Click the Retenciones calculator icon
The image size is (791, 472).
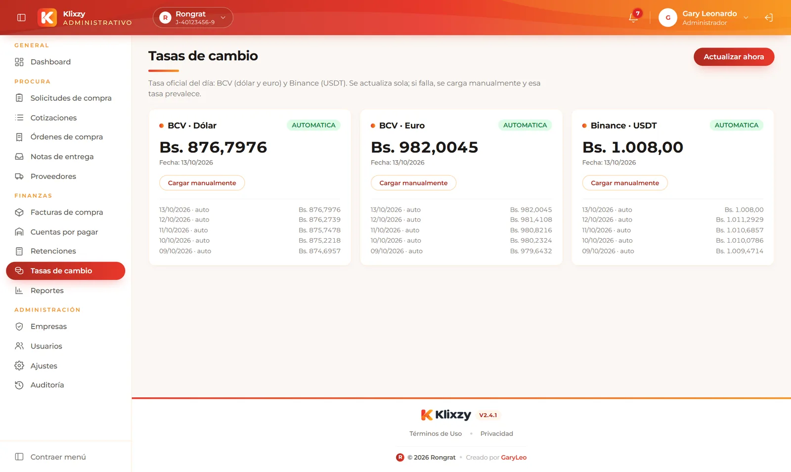(19, 251)
